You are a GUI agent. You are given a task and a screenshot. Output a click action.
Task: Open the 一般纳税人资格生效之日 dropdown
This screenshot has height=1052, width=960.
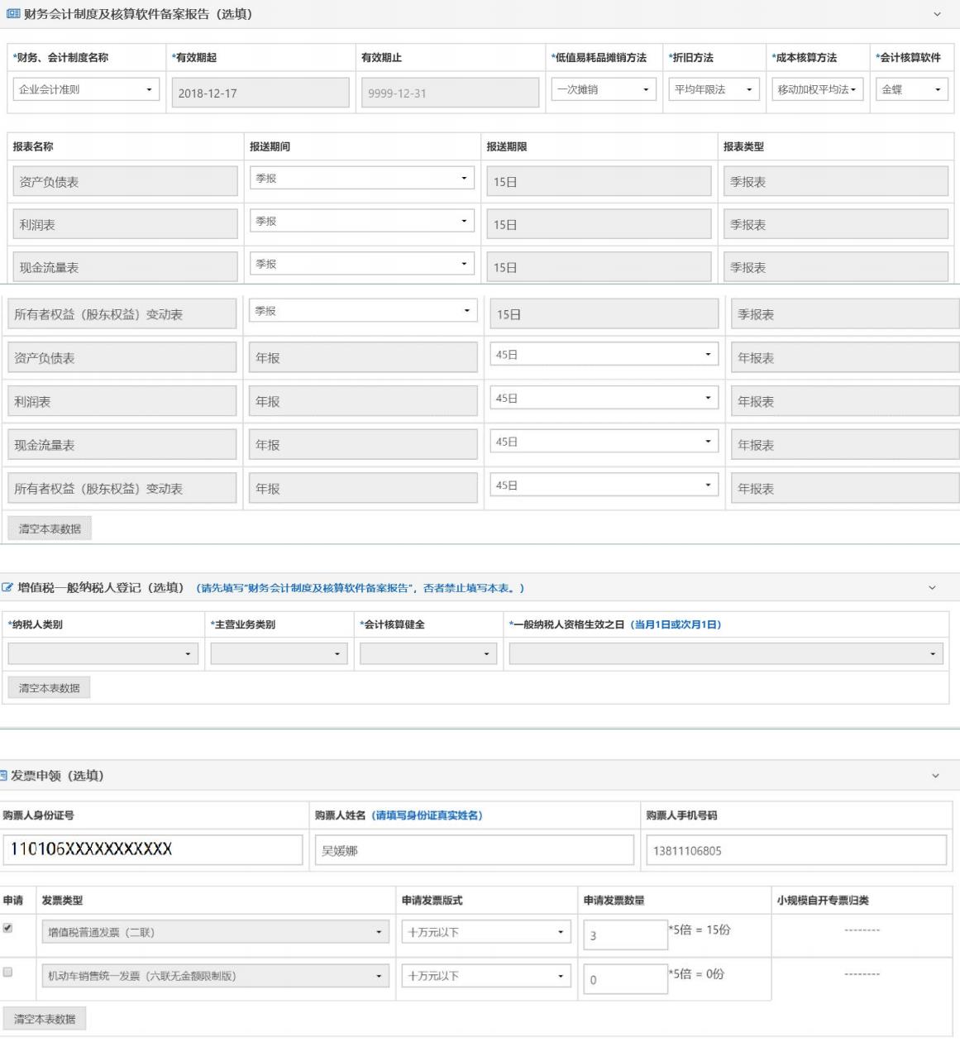pos(726,654)
